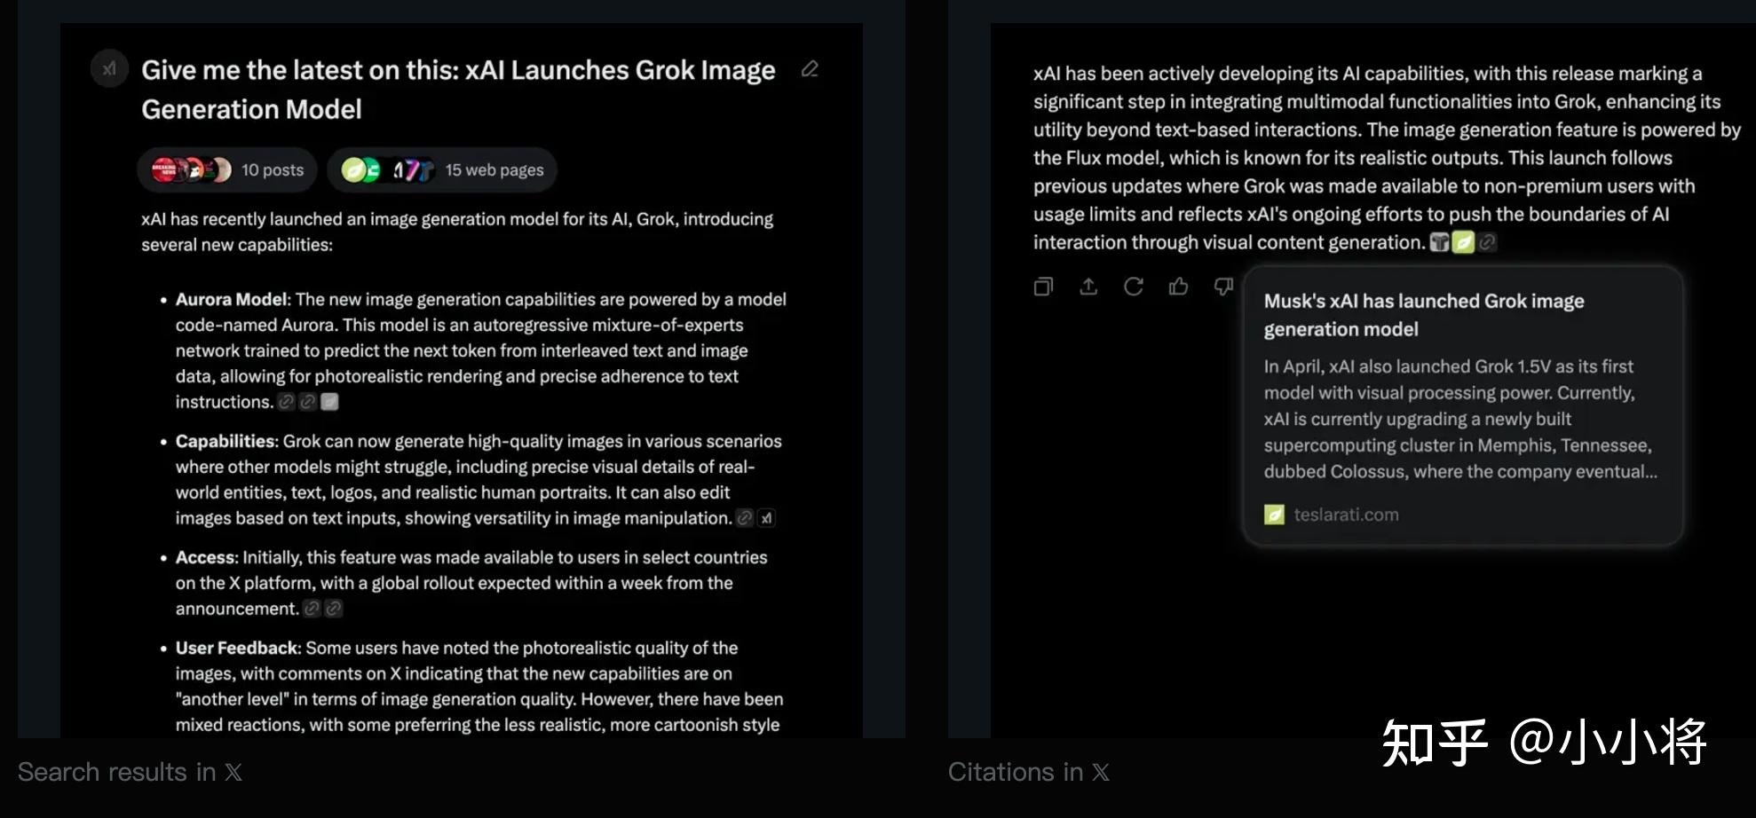Click the gray square citation icon after "instructions."
The width and height of the screenshot is (1756, 818).
coord(329,402)
